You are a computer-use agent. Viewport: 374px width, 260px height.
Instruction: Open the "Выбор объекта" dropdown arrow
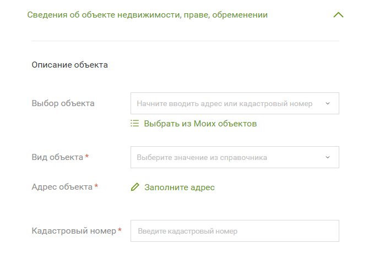[328, 103]
